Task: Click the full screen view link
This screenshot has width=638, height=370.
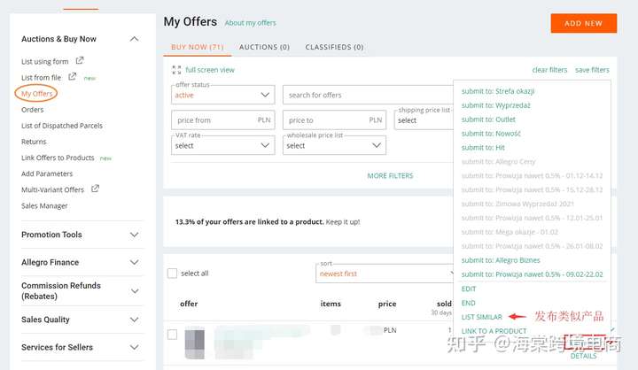Action: tap(210, 70)
